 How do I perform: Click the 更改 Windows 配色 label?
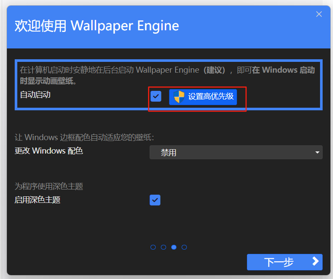pyautogui.click(x=48, y=151)
